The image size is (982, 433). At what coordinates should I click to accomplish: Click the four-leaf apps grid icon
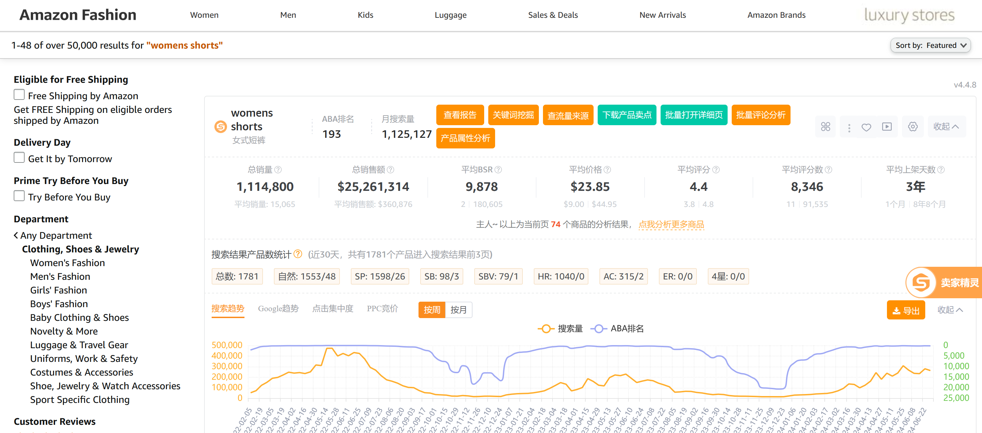(825, 127)
